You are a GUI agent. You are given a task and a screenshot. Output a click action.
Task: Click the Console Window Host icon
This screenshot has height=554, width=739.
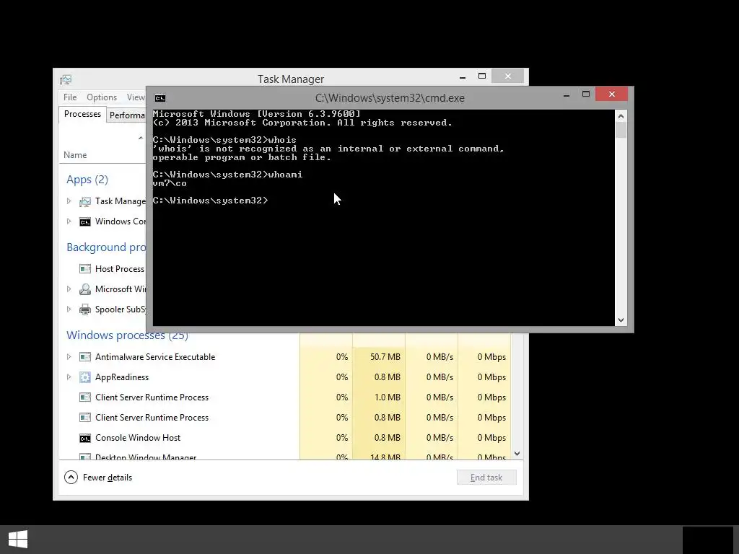85,438
